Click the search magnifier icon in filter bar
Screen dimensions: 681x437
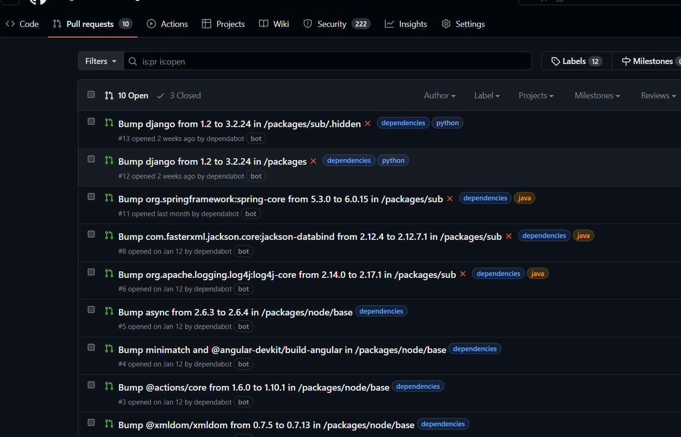[133, 61]
